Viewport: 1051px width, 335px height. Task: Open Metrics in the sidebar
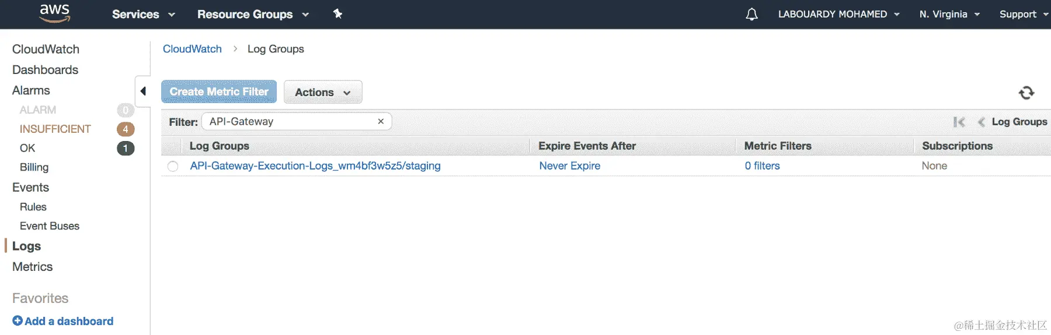pos(32,266)
